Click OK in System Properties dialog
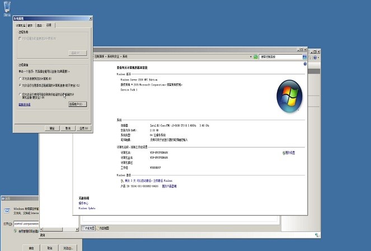 click(52, 128)
